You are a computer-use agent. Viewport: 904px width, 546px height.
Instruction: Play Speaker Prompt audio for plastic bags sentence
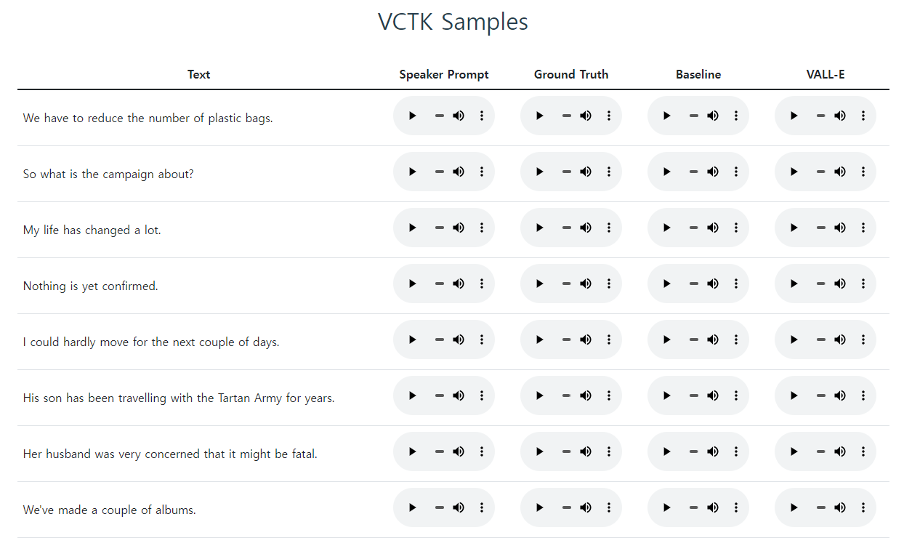412,116
